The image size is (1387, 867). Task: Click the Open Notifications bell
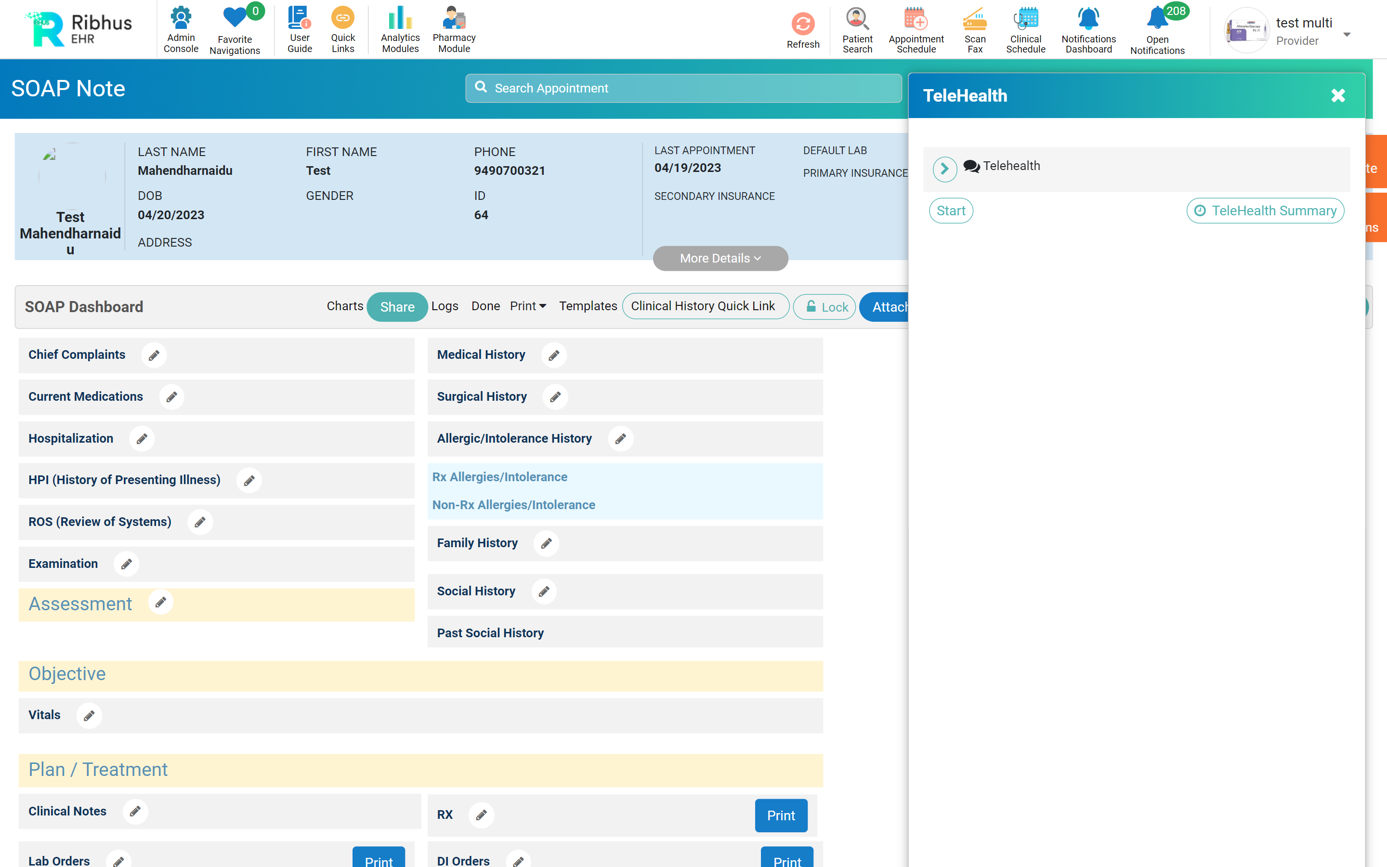tap(1157, 19)
